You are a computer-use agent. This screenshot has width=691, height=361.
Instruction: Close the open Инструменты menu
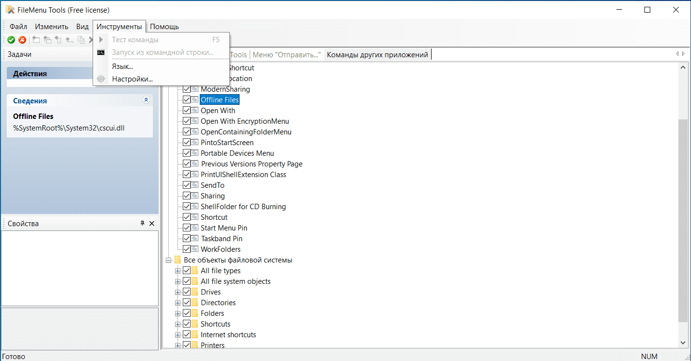[119, 26]
